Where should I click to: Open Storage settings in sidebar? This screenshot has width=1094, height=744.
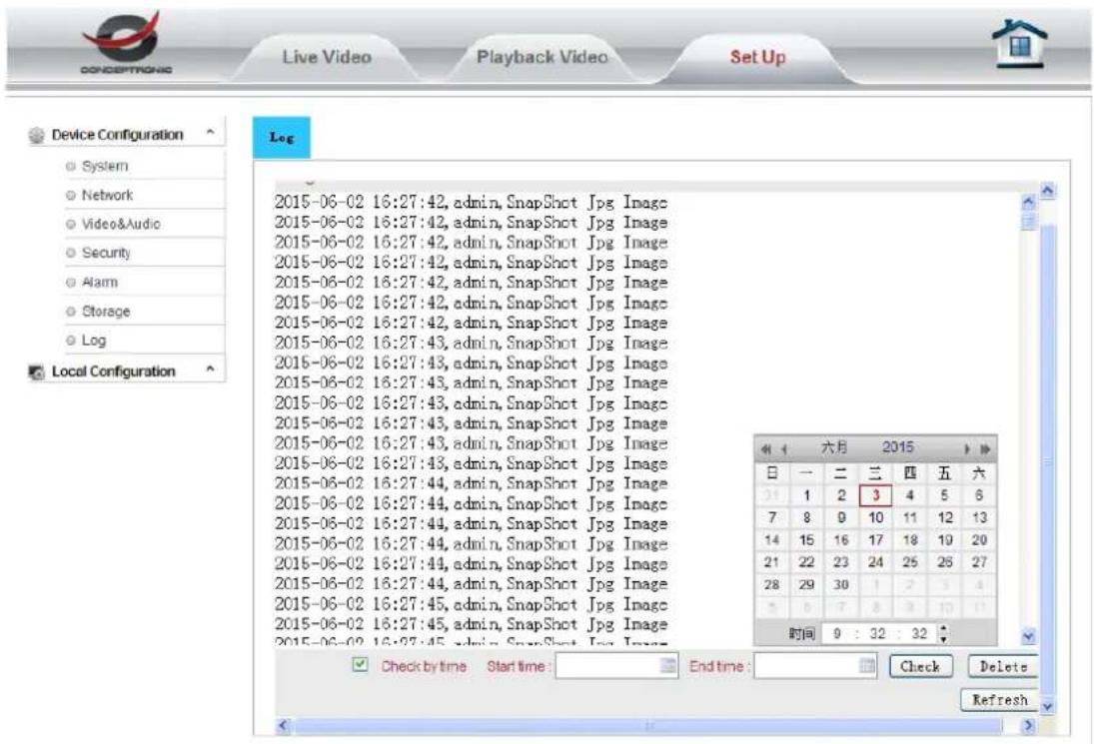(x=106, y=312)
